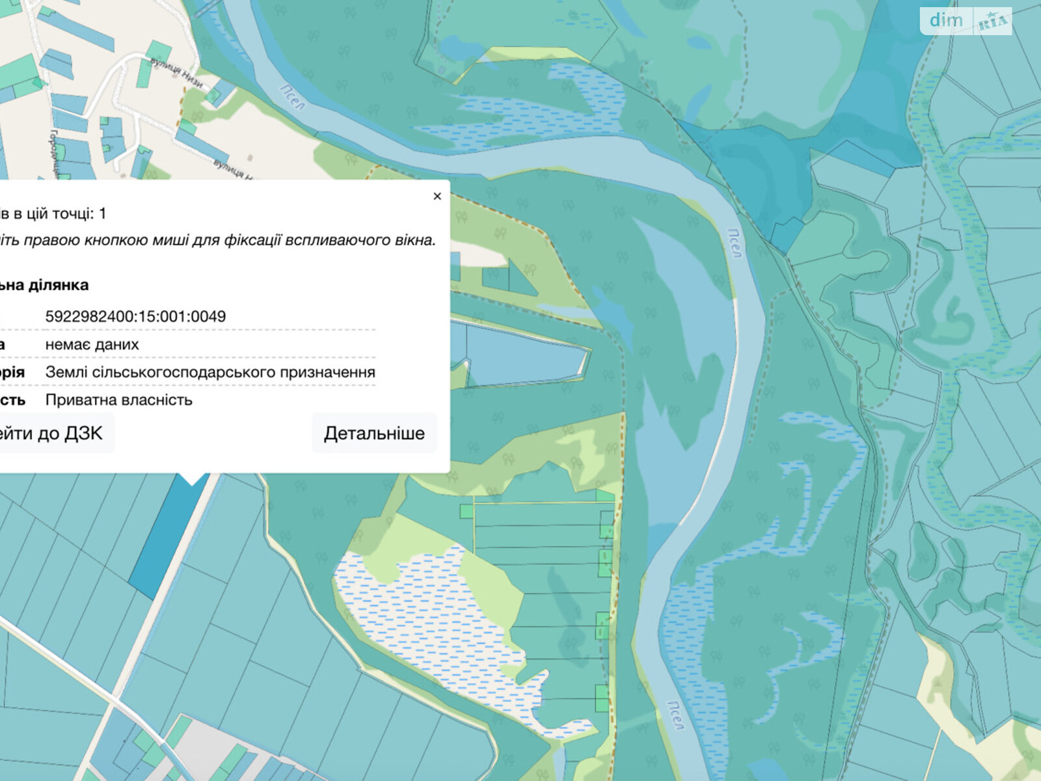Click the objects count text in popup
Viewport: 1041px width, 781px height.
tap(52, 213)
